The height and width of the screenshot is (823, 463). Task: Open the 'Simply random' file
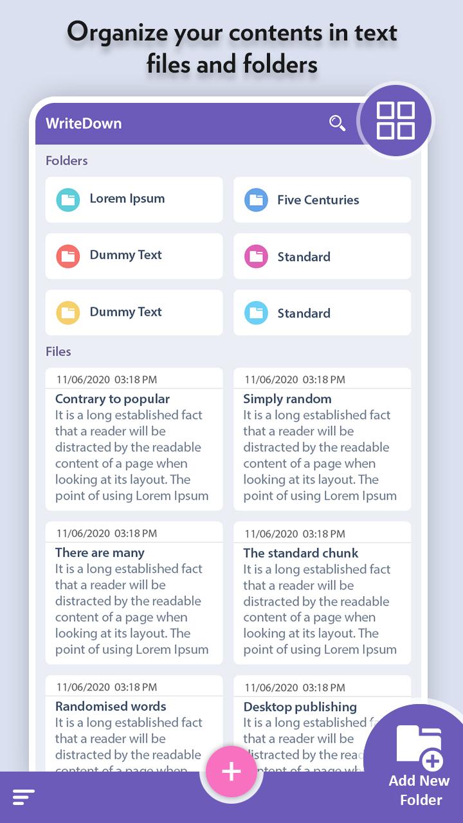(322, 439)
